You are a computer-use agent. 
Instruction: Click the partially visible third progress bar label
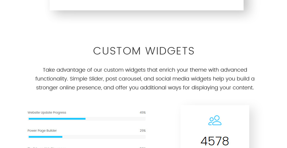click(x=46, y=147)
